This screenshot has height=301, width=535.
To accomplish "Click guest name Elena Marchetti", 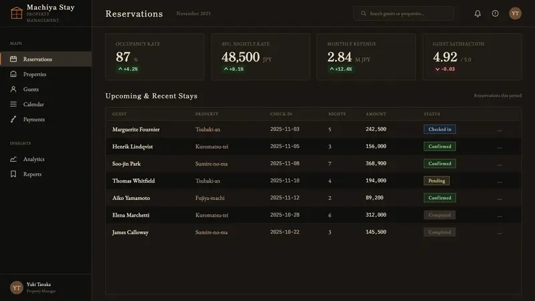I will point(130,215).
